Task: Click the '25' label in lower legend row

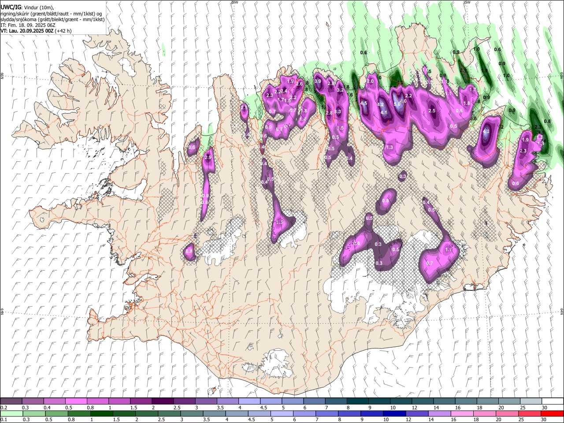Action: [522, 420]
